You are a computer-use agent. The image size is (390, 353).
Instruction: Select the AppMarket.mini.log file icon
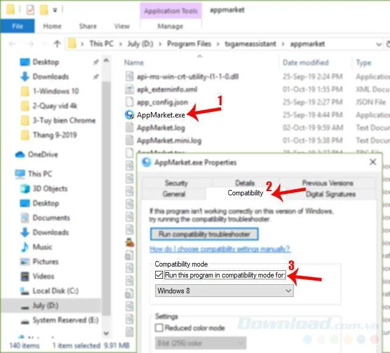pyautogui.click(x=130, y=141)
